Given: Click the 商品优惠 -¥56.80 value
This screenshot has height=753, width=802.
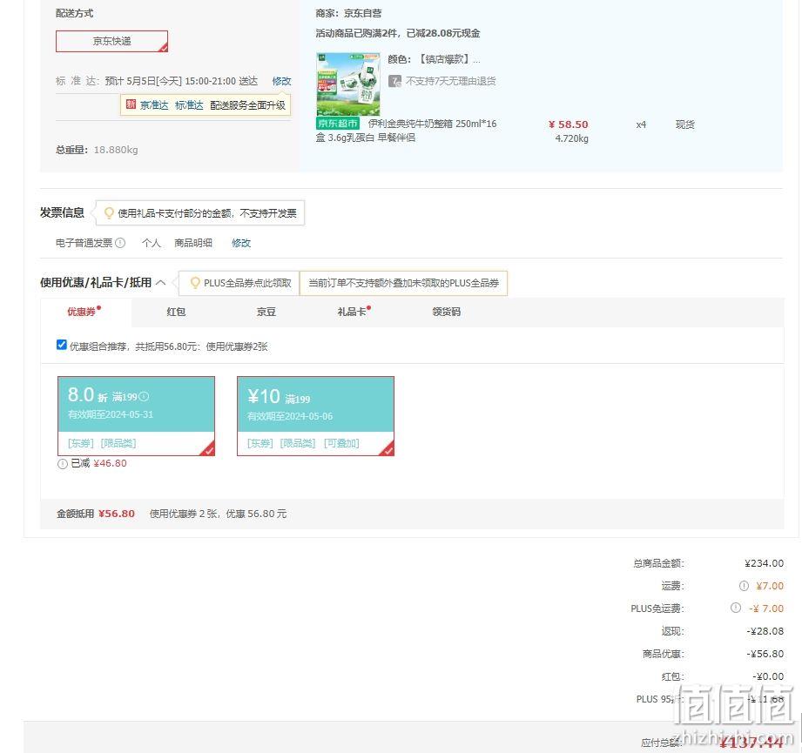Looking at the screenshot, I should coord(765,654).
